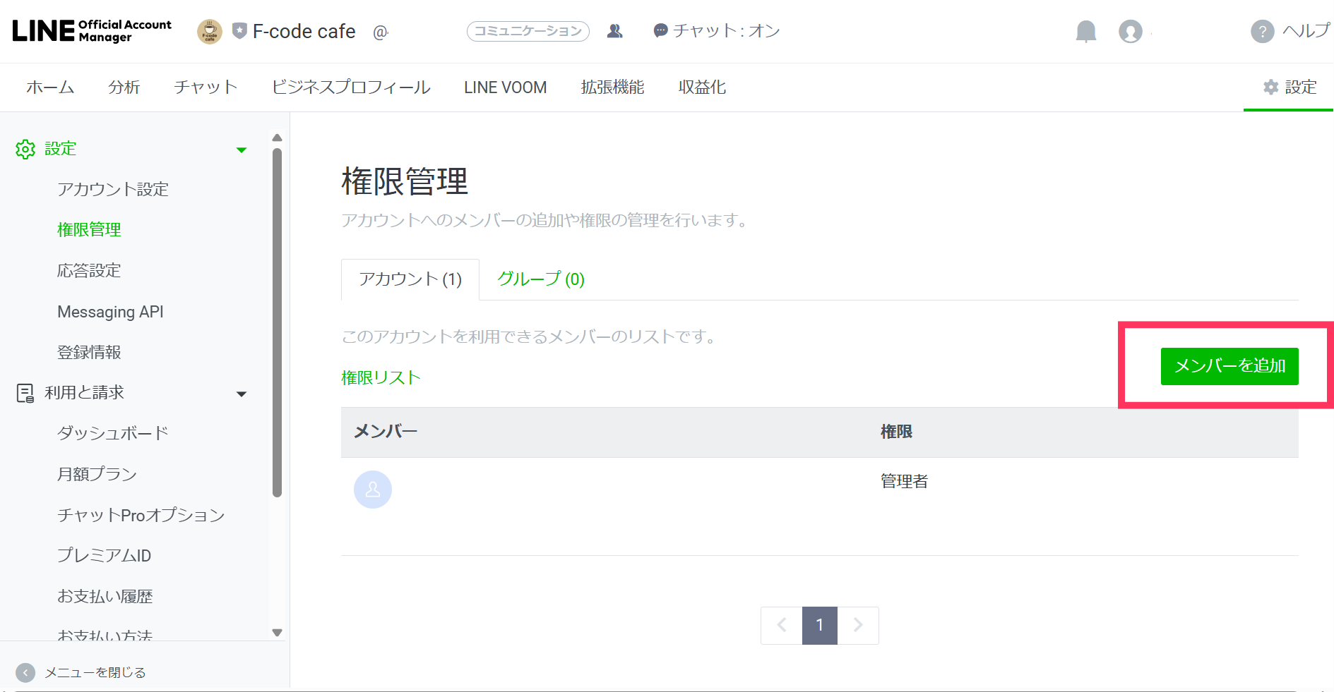
Task: Open the LINE VOOM menu item
Action: coord(505,87)
